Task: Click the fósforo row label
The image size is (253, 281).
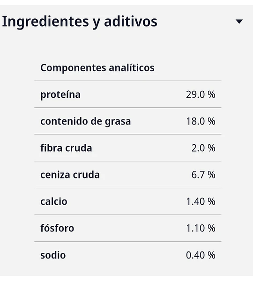Action: [57, 228]
